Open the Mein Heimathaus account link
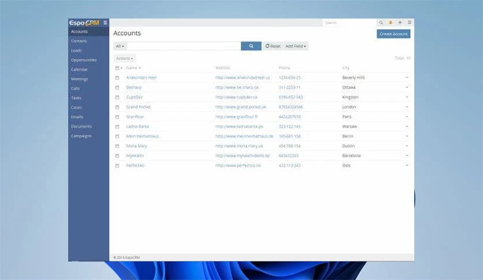The image size is (483, 280). [x=142, y=137]
